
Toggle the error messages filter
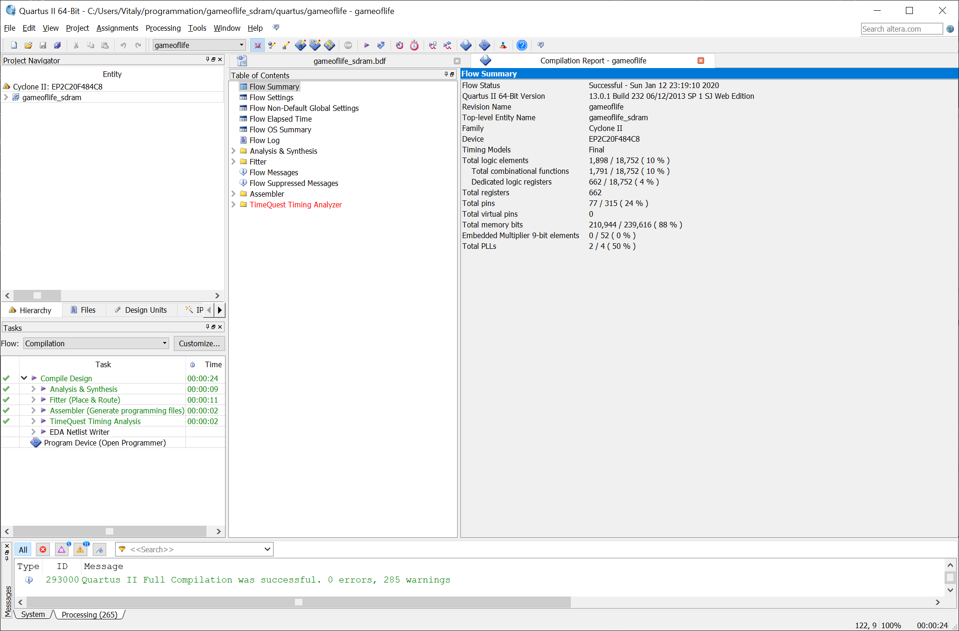tap(43, 549)
